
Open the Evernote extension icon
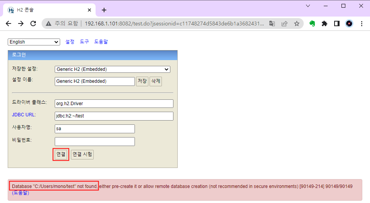coord(312,23)
